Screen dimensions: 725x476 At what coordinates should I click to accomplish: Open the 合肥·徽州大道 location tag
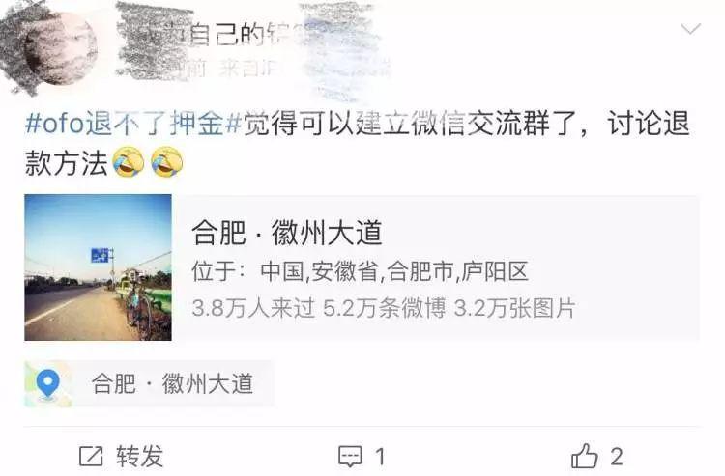click(x=149, y=384)
